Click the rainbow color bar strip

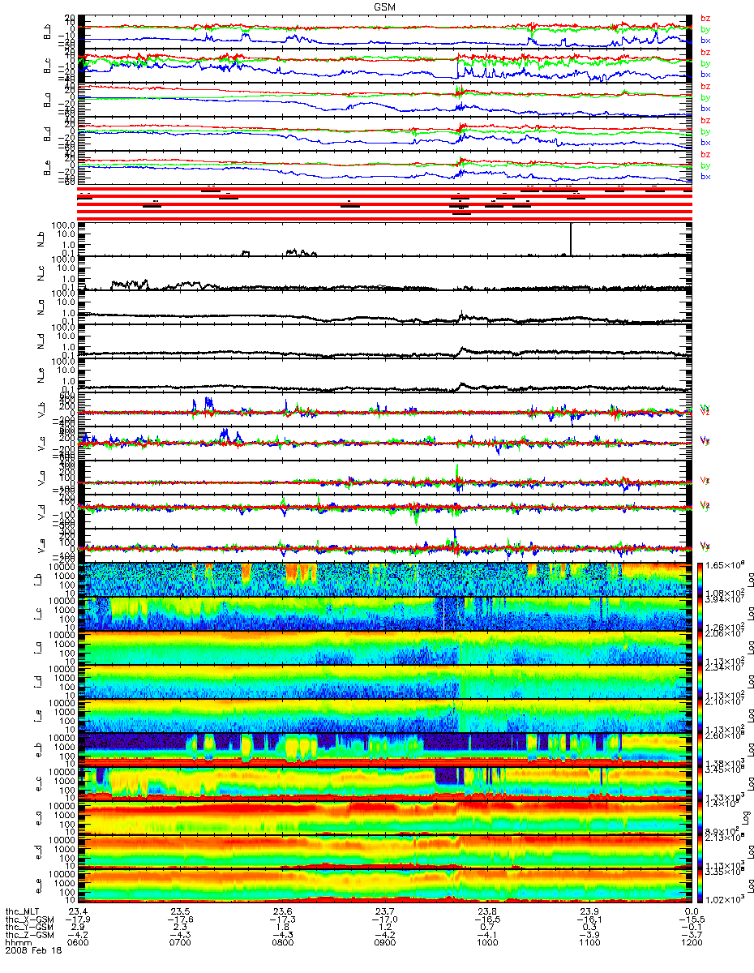[701, 732]
